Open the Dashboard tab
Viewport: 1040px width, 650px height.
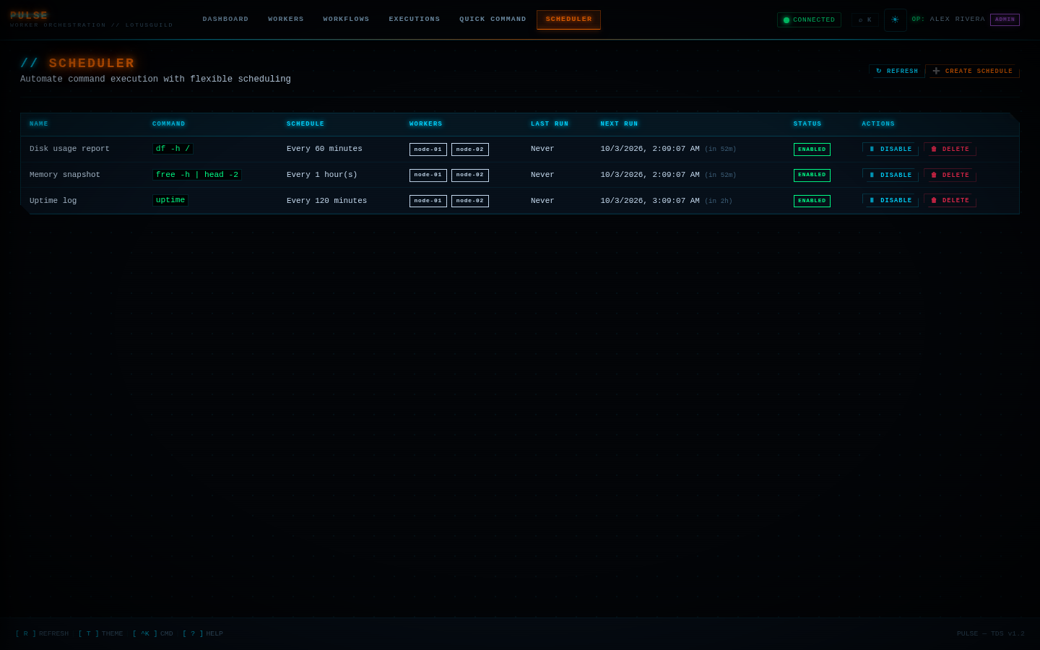pos(225,19)
